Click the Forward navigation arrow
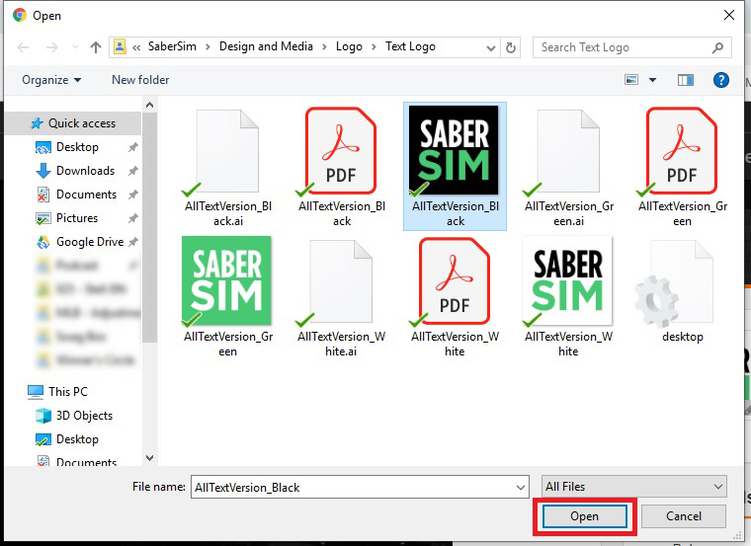This screenshot has width=751, height=546. (x=52, y=46)
